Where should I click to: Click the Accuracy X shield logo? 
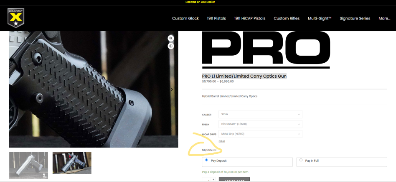(x=15, y=17)
